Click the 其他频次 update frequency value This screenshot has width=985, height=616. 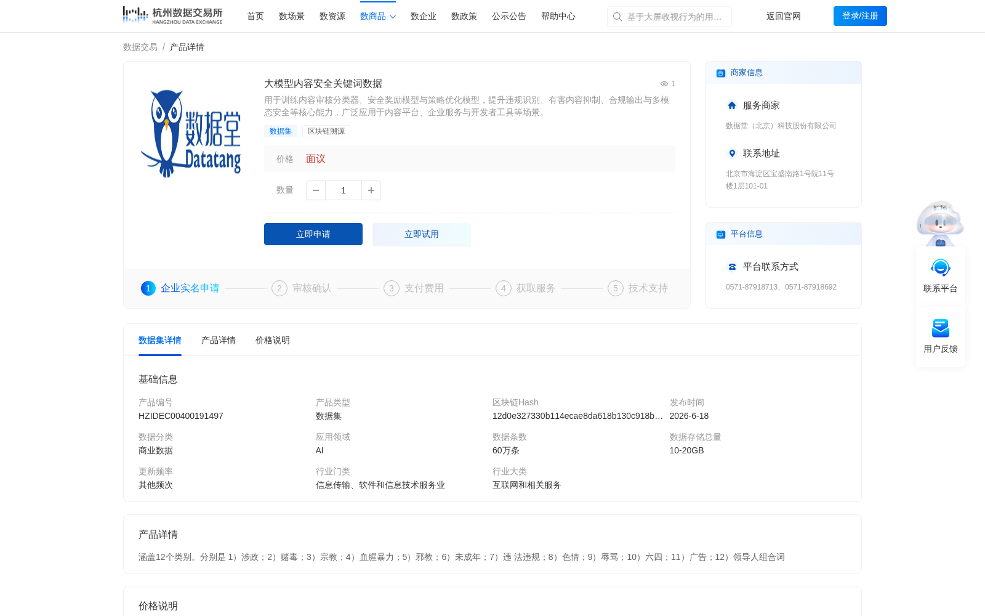click(x=156, y=485)
